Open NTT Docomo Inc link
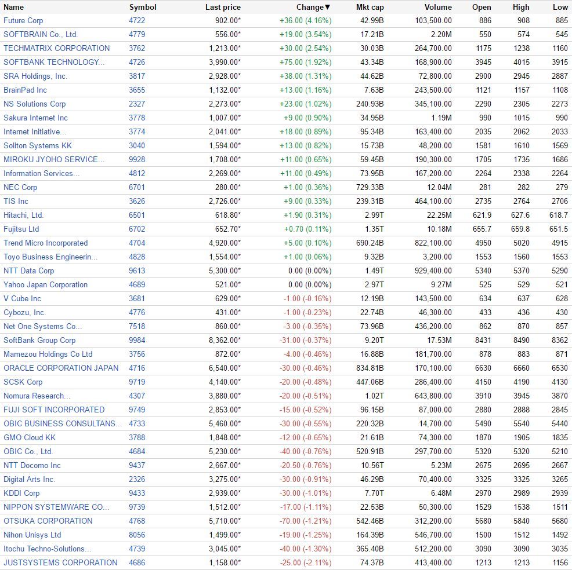The height and width of the screenshot is (570, 572). (x=32, y=465)
